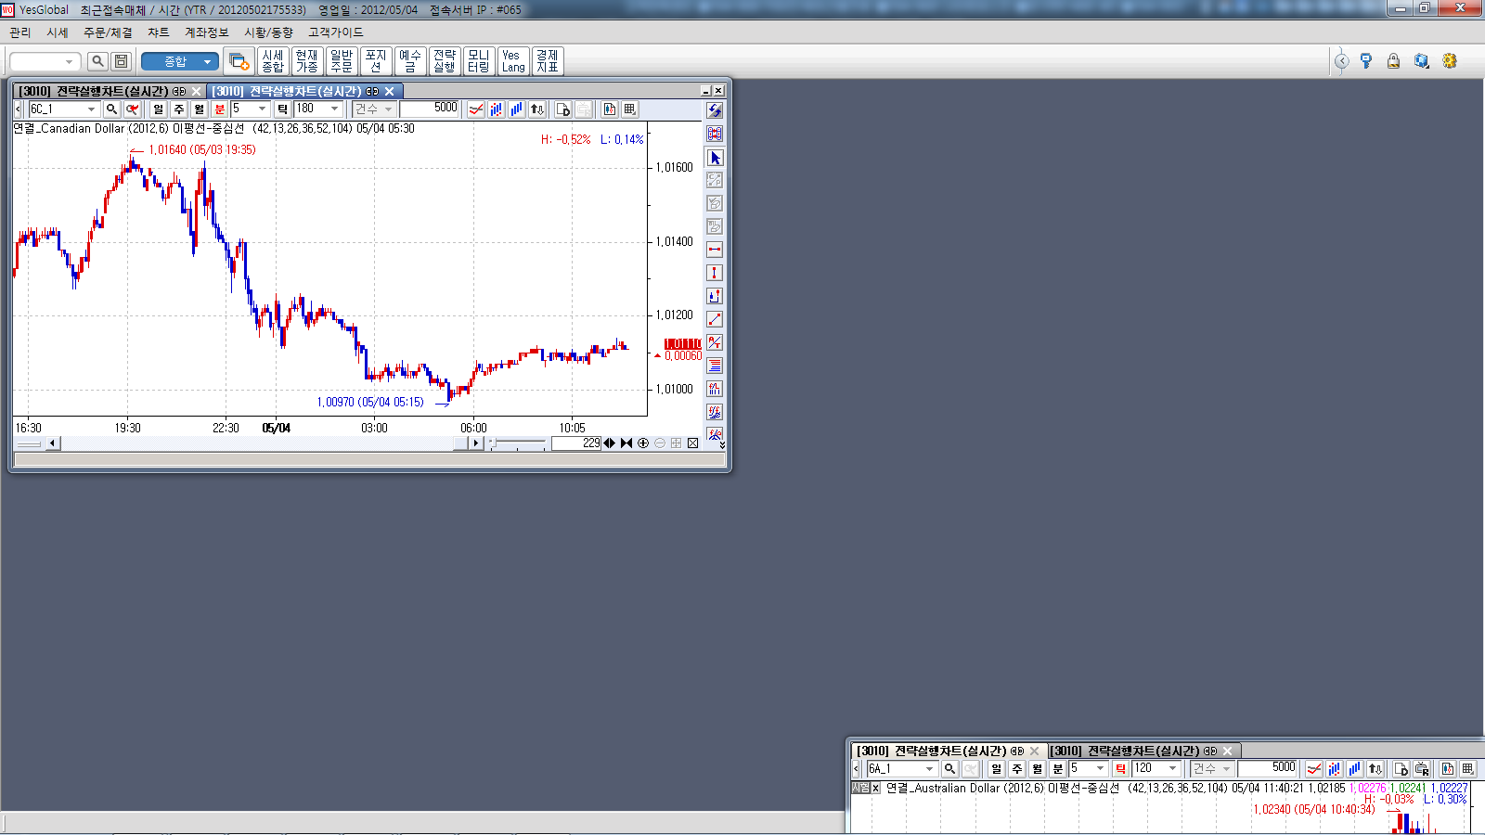Expand the 6C_1 symbol dropdown

coord(91,109)
